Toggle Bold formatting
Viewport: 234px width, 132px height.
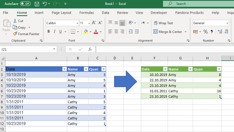coord(49,31)
